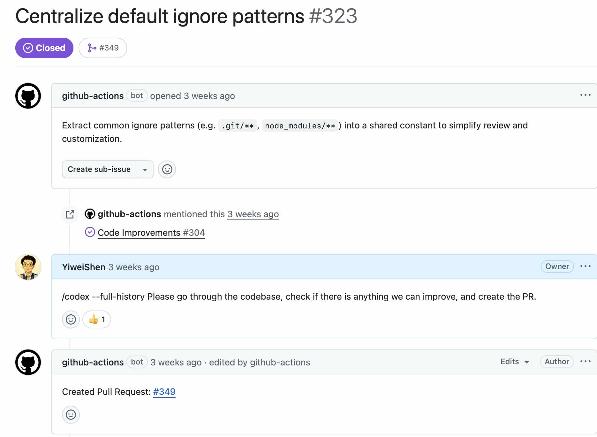Add reaction to the Created Pull Request comment
This screenshot has width=597, height=437.
pos(71,415)
